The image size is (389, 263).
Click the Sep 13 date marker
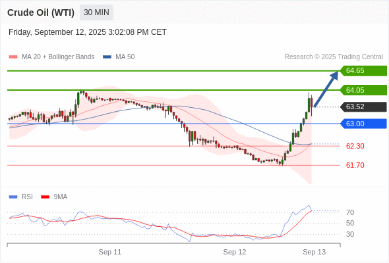[x=314, y=252]
